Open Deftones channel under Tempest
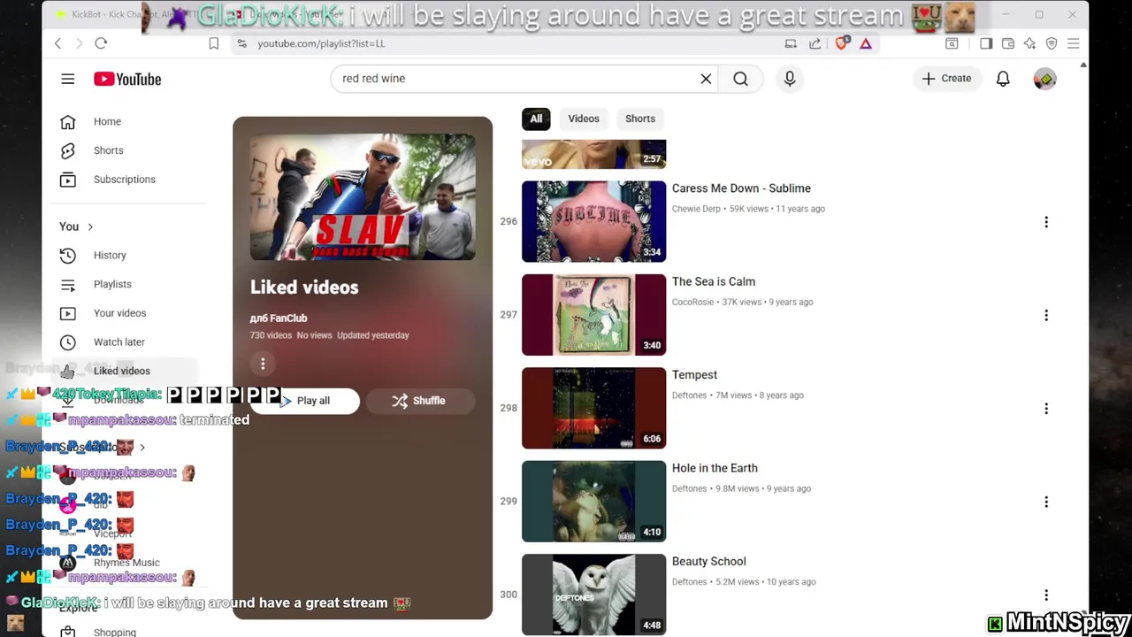1132x637 pixels. 689,395
